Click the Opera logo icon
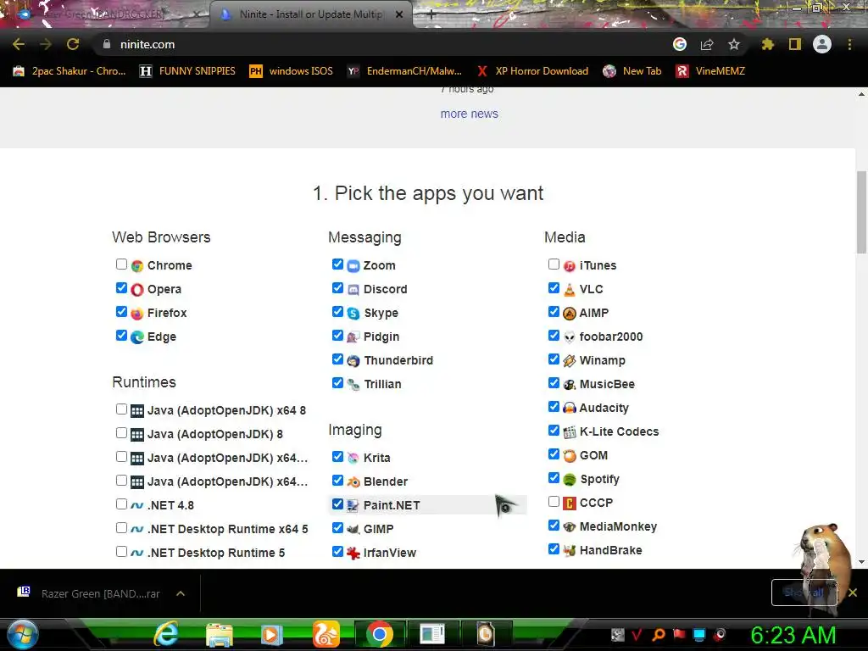 [x=137, y=290]
